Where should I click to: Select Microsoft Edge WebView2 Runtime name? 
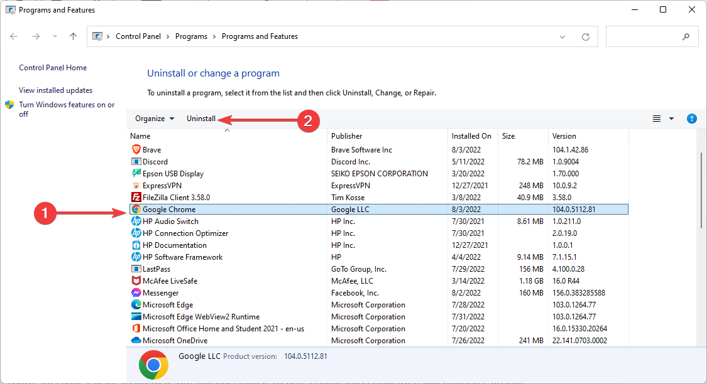pos(201,316)
